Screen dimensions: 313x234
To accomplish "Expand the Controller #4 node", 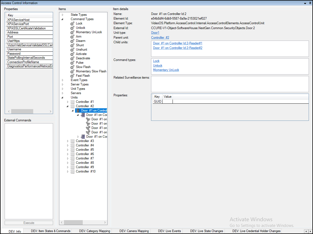I will [68, 145].
